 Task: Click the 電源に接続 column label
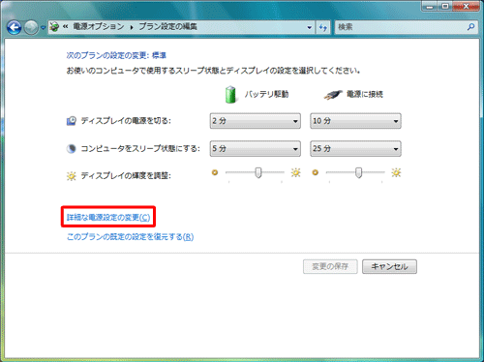[x=365, y=94]
